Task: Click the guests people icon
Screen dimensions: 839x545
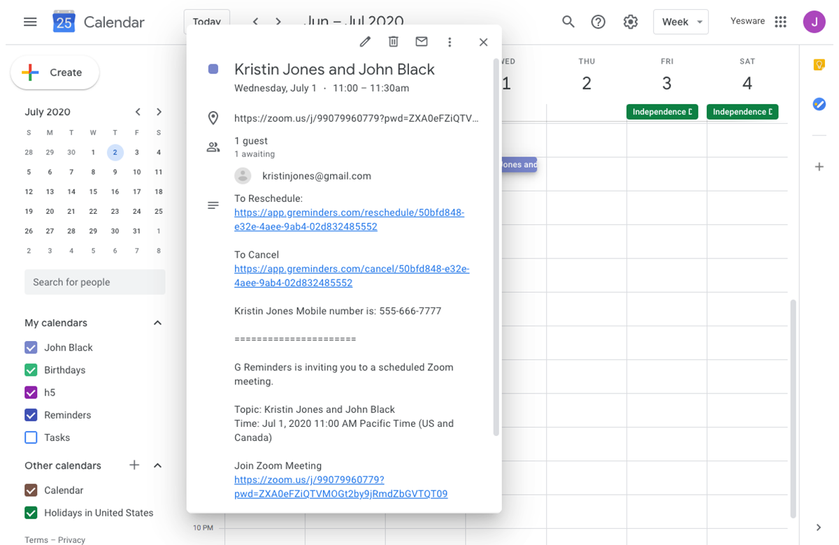Action: coord(213,147)
